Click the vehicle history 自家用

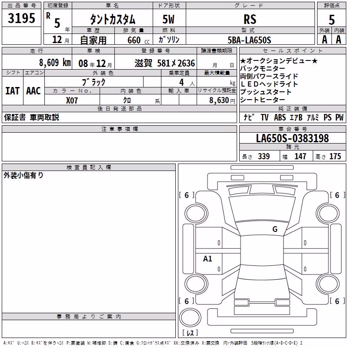point(93,40)
